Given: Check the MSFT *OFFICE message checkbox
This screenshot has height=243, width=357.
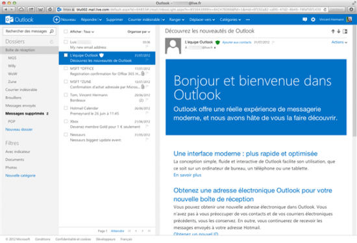Looking at the screenshot, I should [x=66, y=68].
